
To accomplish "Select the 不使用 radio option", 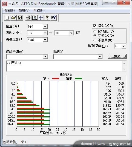I will pos(95,40).
